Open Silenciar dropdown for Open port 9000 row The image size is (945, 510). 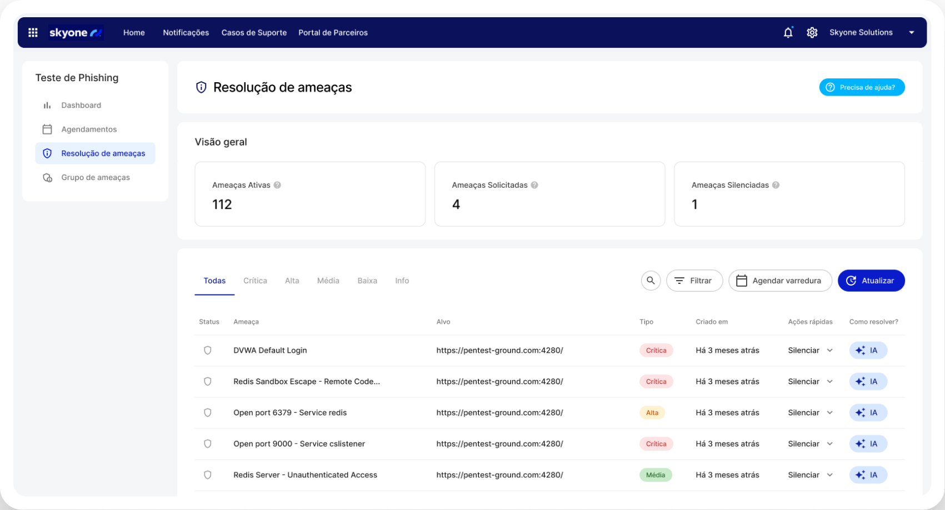pos(829,444)
